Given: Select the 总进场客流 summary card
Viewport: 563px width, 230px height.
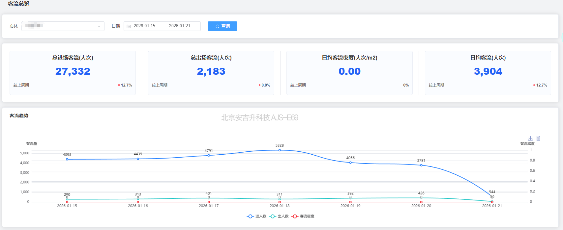Looking at the screenshot, I should click(x=73, y=73).
